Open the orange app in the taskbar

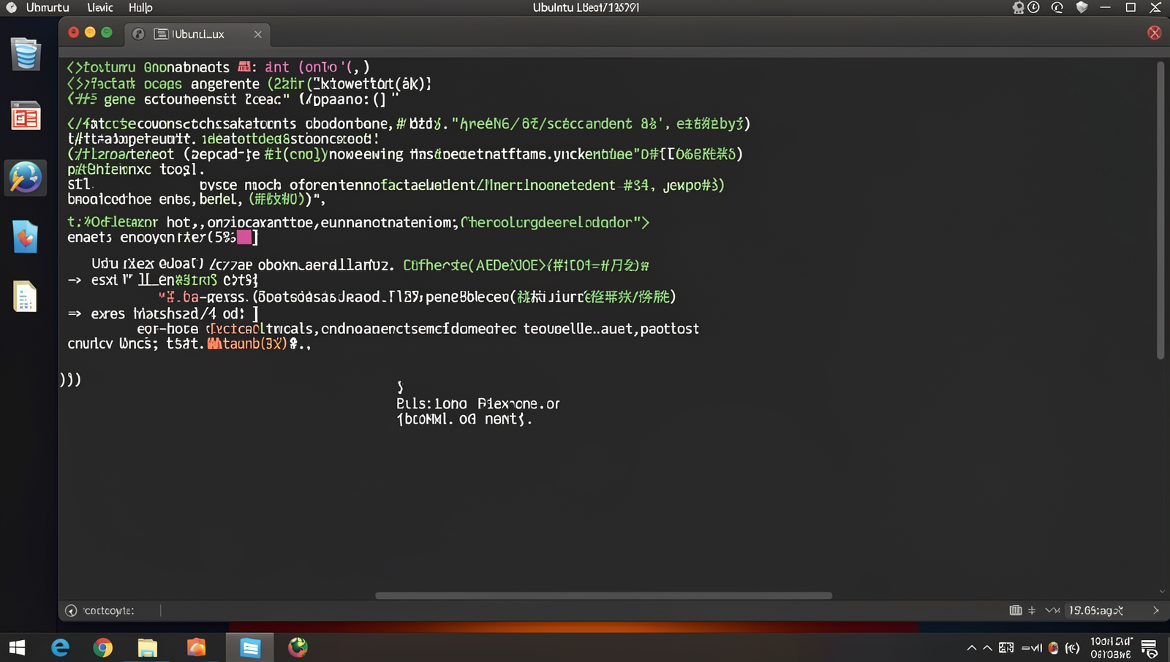point(196,647)
